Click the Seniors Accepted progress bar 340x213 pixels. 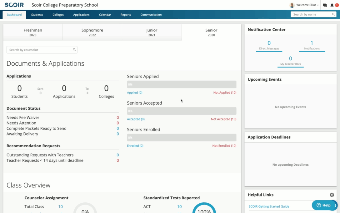[x=182, y=111]
